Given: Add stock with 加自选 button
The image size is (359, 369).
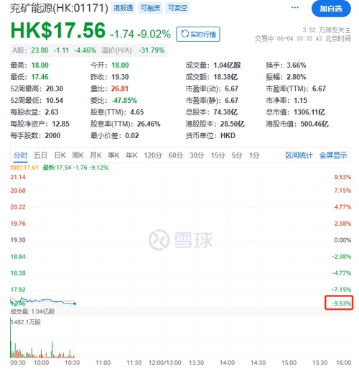Looking at the screenshot, I should (331, 9).
